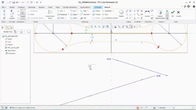Select Extrude 1 feature in model tree
The width and height of the screenshot is (196, 110).
10,53
